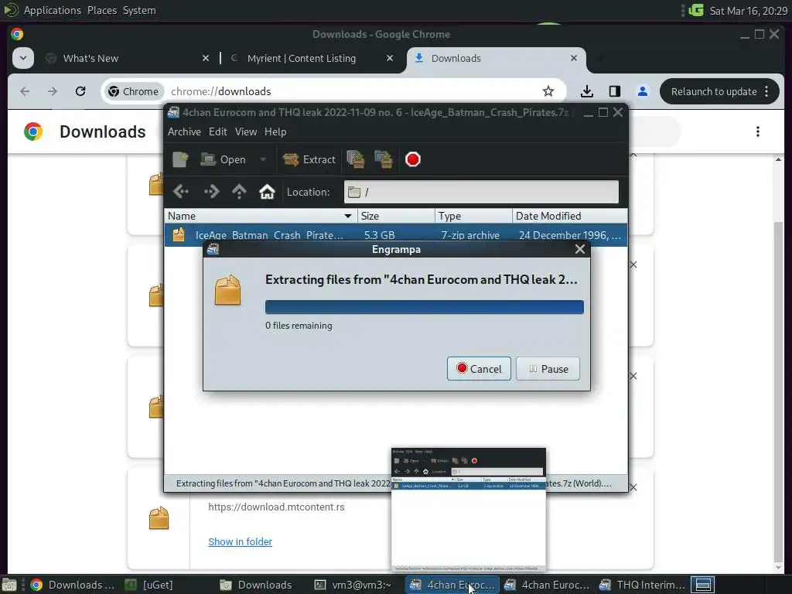Click the workspace switcher in bottom panel

[x=702, y=585]
